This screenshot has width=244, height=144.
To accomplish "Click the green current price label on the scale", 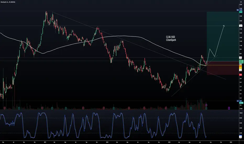I will click(x=241, y=62).
